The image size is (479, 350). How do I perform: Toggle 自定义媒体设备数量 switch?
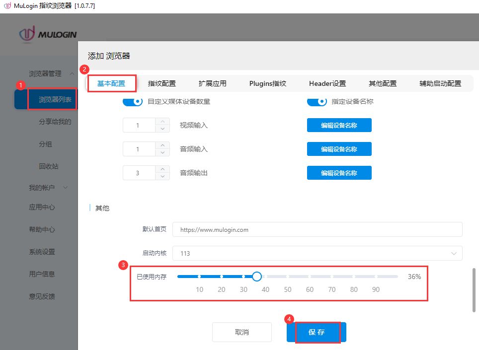tap(133, 102)
